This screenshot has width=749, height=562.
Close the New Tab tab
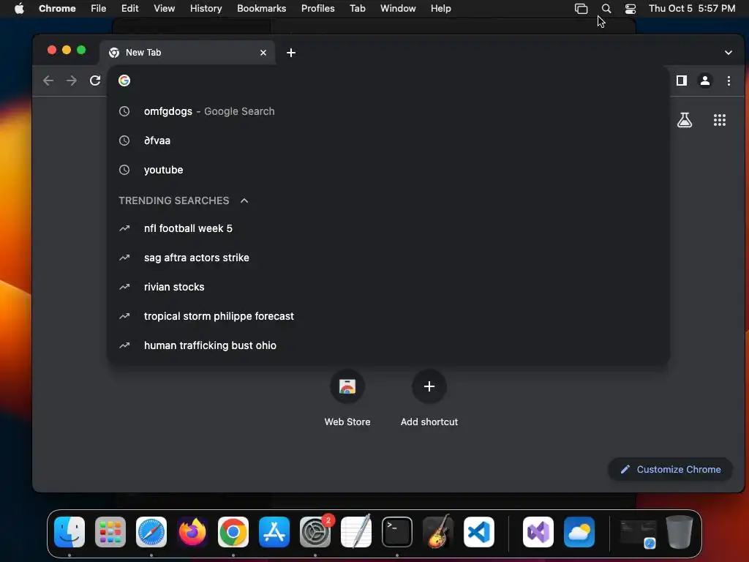pyautogui.click(x=263, y=53)
